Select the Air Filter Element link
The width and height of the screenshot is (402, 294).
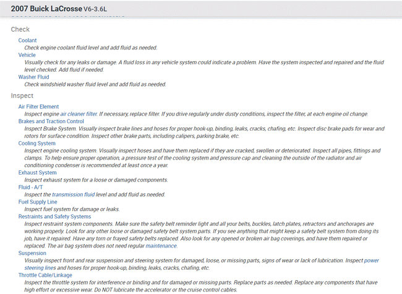[x=39, y=106]
